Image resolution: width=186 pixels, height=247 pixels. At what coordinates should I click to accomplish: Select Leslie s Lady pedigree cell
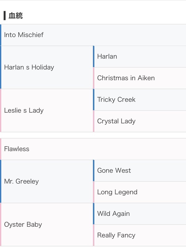(x=46, y=110)
